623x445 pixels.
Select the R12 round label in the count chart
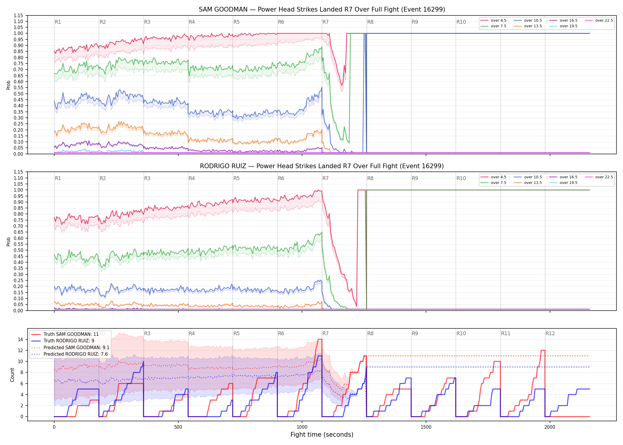(550, 333)
